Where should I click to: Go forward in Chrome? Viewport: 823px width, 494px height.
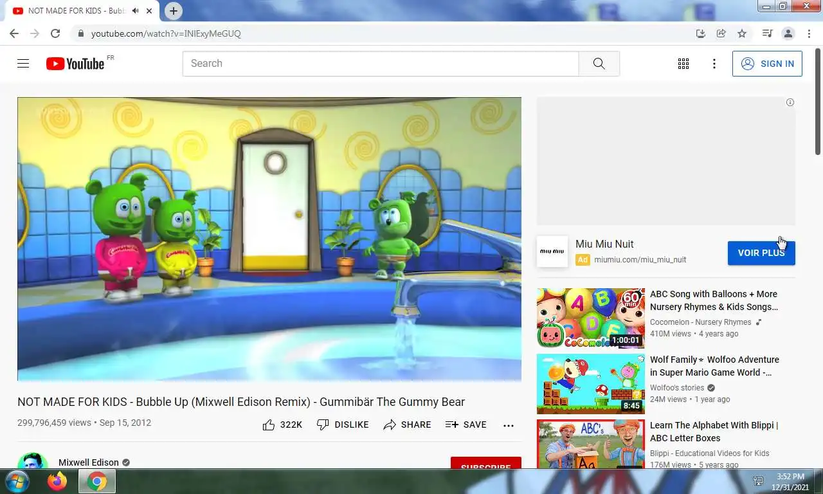[x=35, y=33]
